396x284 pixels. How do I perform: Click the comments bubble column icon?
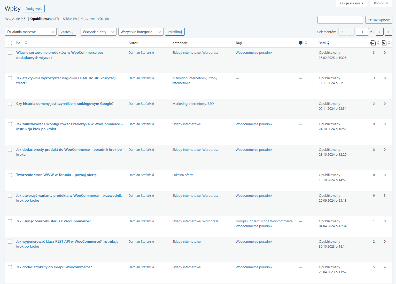click(x=300, y=43)
